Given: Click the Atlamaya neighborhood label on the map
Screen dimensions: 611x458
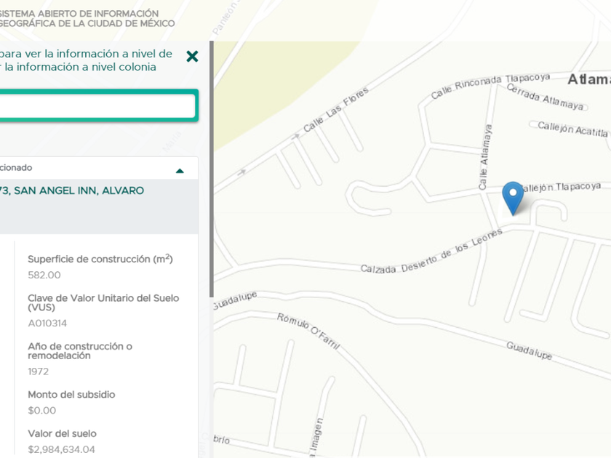Looking at the screenshot, I should point(588,79).
